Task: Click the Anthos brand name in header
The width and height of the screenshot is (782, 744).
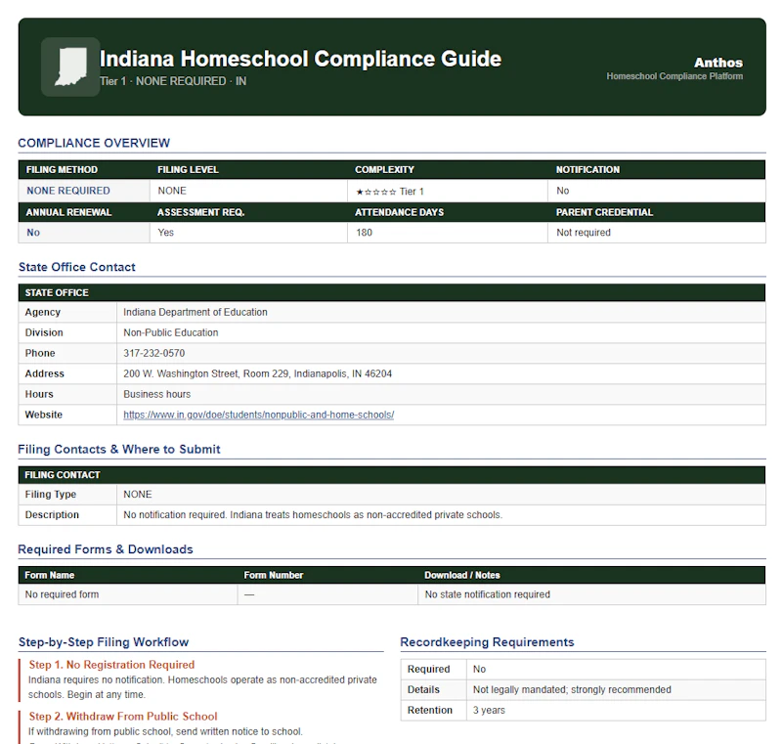Action: [718, 63]
